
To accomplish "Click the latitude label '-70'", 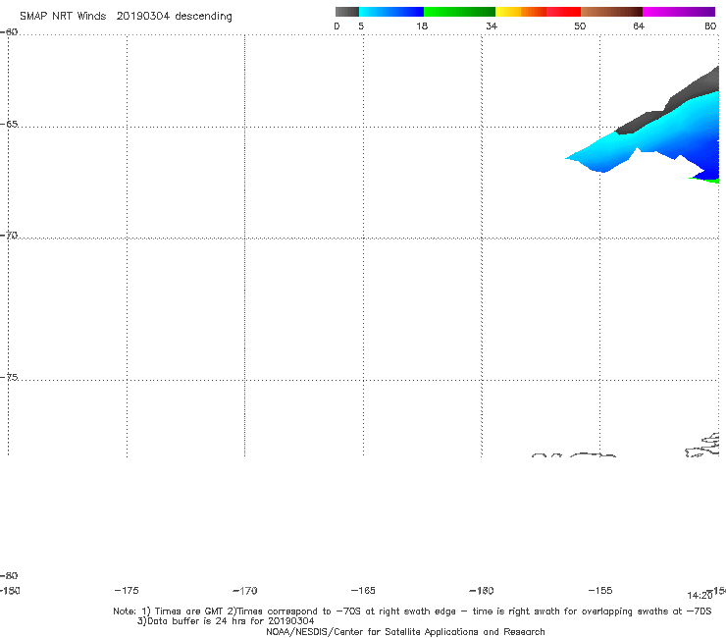I will click(x=9, y=236).
